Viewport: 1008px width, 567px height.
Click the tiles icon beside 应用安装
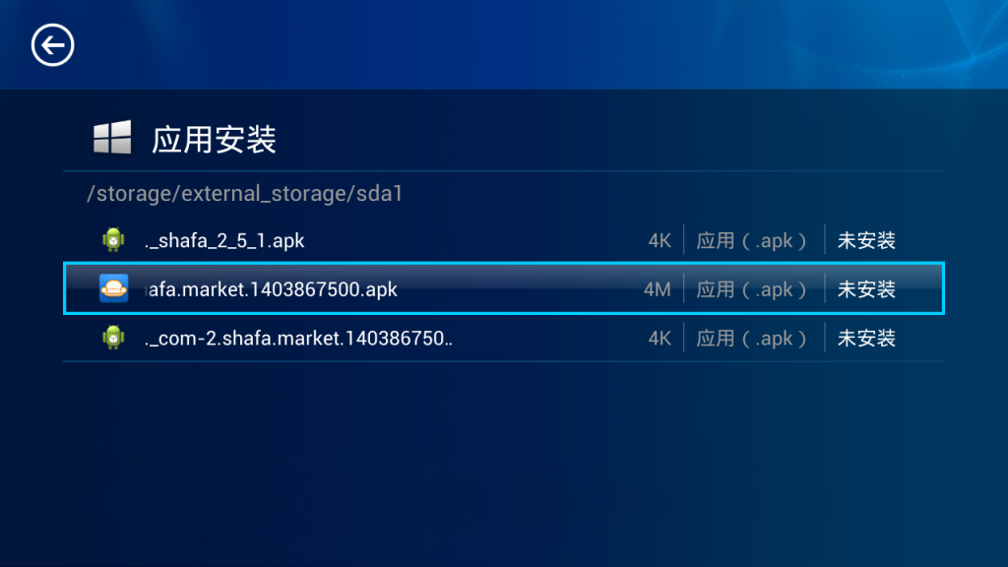112,138
